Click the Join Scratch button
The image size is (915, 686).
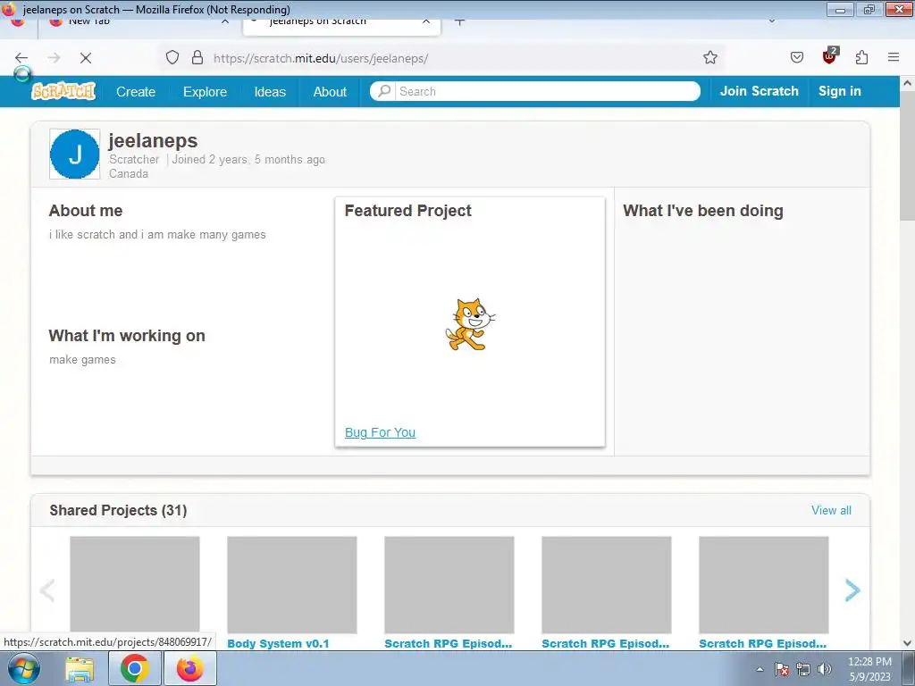[x=760, y=91]
